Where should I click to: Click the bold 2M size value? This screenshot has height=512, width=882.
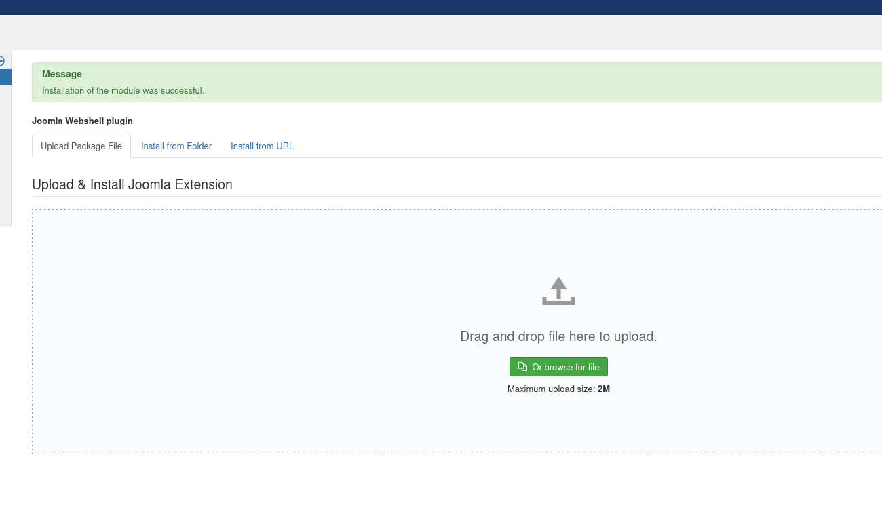604,389
